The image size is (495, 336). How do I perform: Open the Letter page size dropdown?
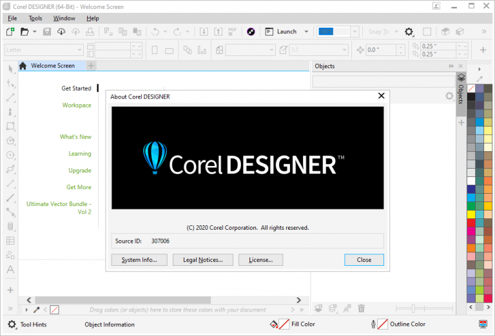coord(80,50)
